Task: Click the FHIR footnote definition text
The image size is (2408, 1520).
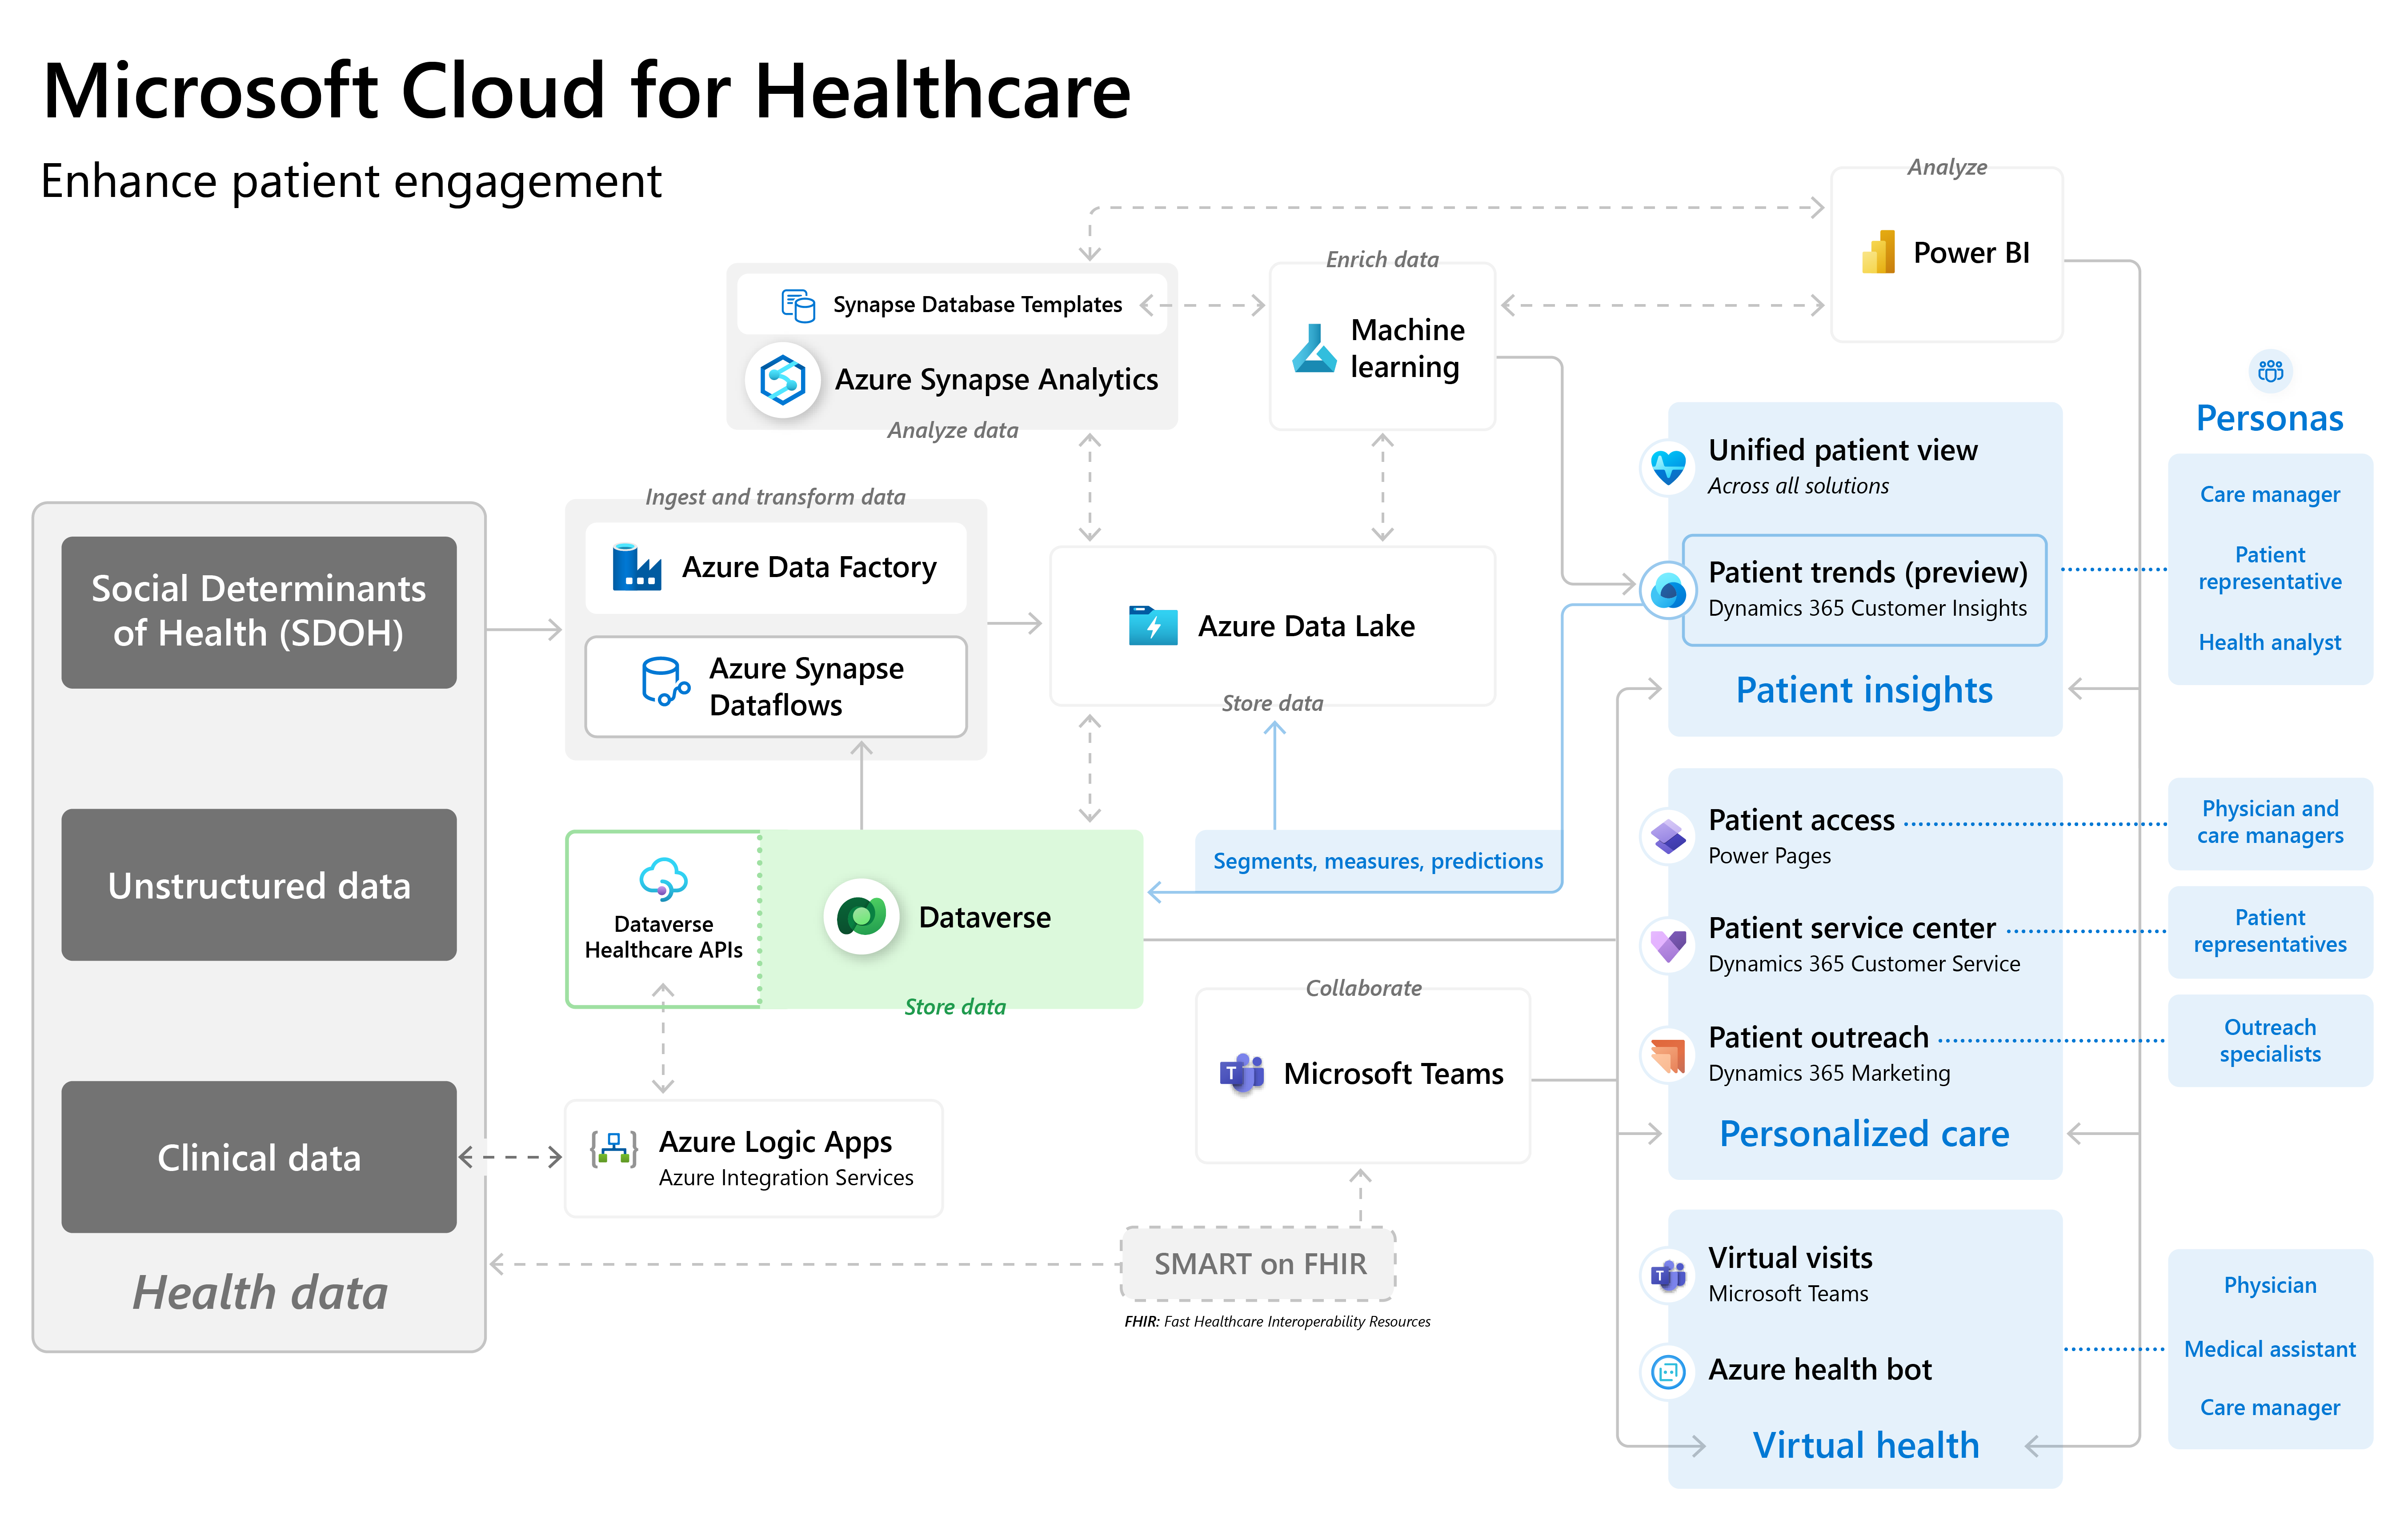Action: [1277, 1322]
